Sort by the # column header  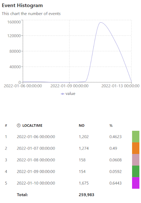tap(6, 126)
